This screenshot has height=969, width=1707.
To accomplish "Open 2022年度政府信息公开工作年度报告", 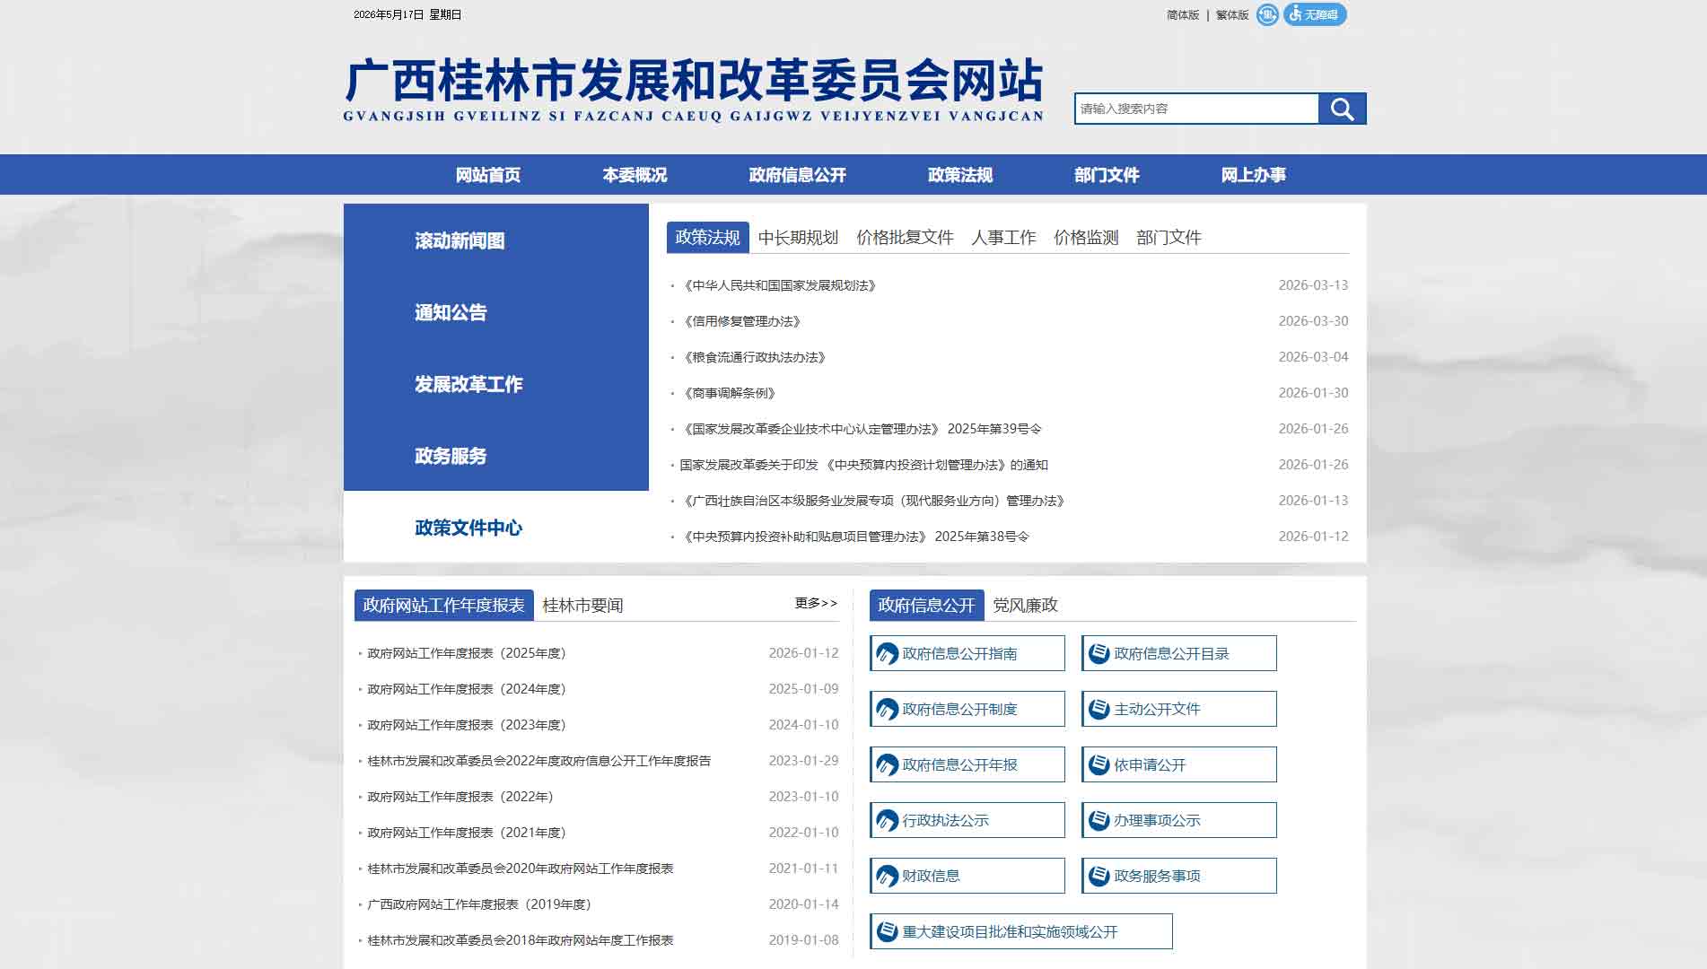I will [x=538, y=761].
